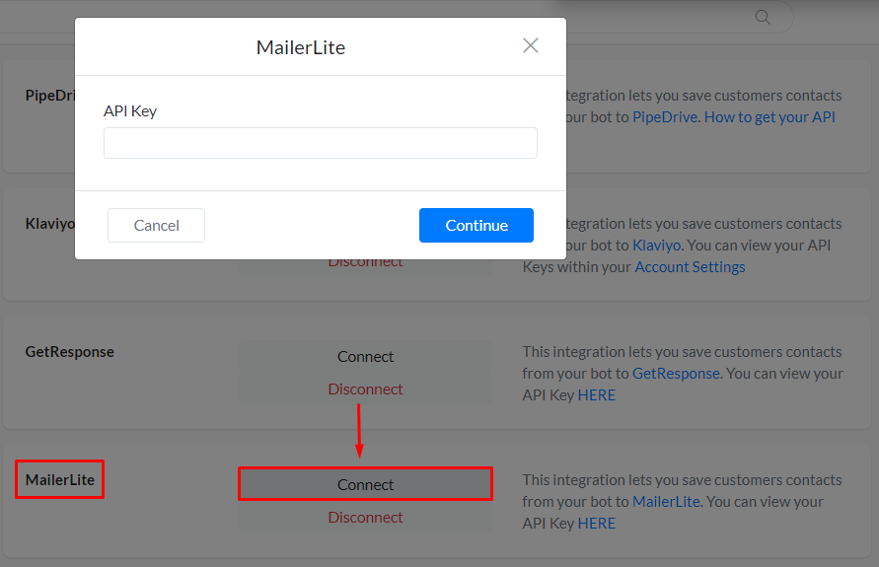Select the MailerLite integration name
Screen dimensions: 879x567
point(60,479)
